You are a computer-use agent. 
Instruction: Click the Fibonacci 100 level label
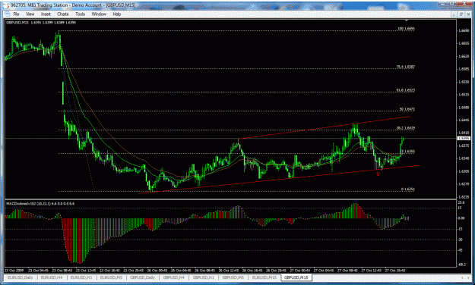coord(406,29)
